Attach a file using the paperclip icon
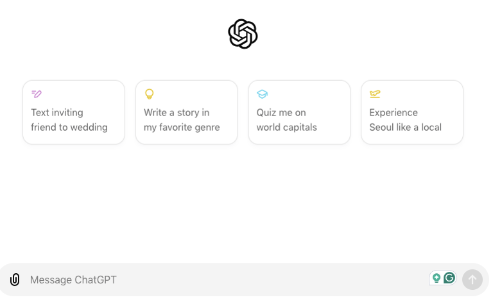493x302 pixels. 15,280
